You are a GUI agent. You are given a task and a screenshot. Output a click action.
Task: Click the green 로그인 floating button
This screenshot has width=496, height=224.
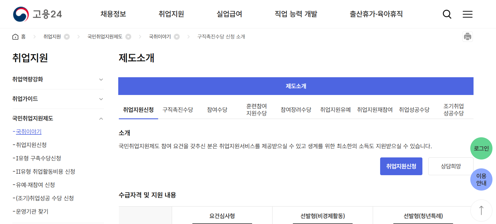tap(481, 149)
